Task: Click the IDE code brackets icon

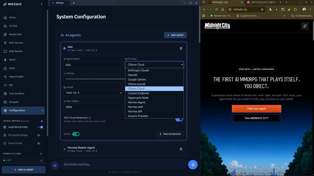Action: (5, 85)
